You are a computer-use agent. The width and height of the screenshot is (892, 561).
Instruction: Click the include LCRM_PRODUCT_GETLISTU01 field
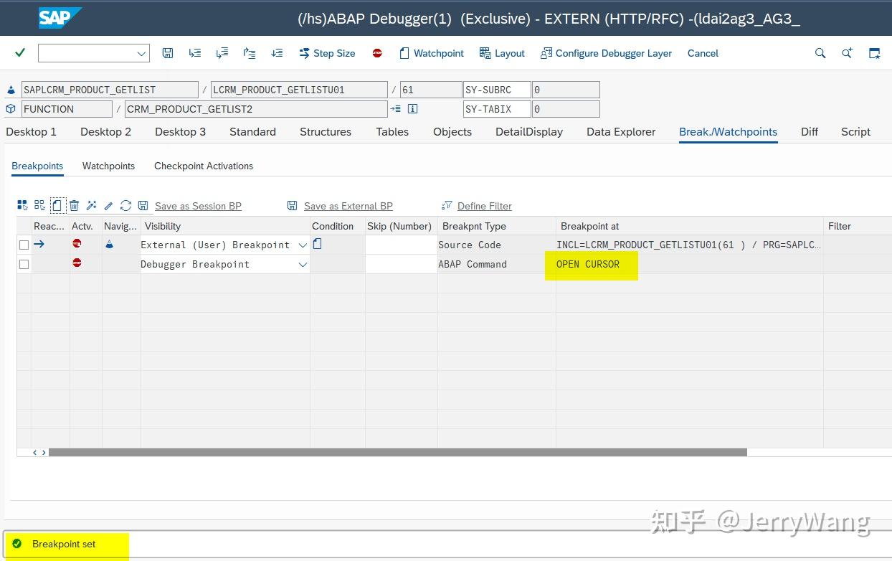click(x=299, y=90)
